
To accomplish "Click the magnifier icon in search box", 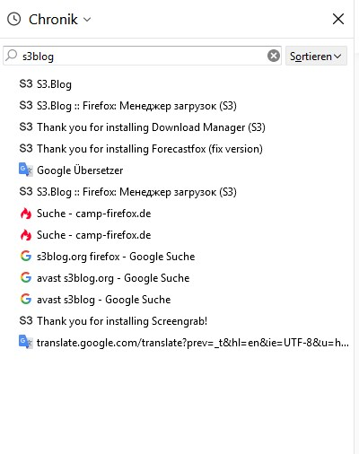I will click(x=12, y=56).
